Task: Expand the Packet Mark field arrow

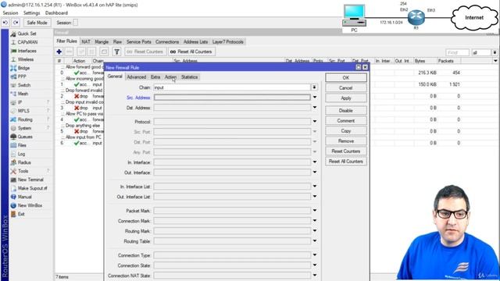Action: click(315, 211)
